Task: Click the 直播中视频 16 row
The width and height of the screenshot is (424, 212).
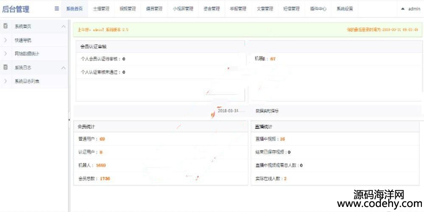Action: click(x=335, y=139)
